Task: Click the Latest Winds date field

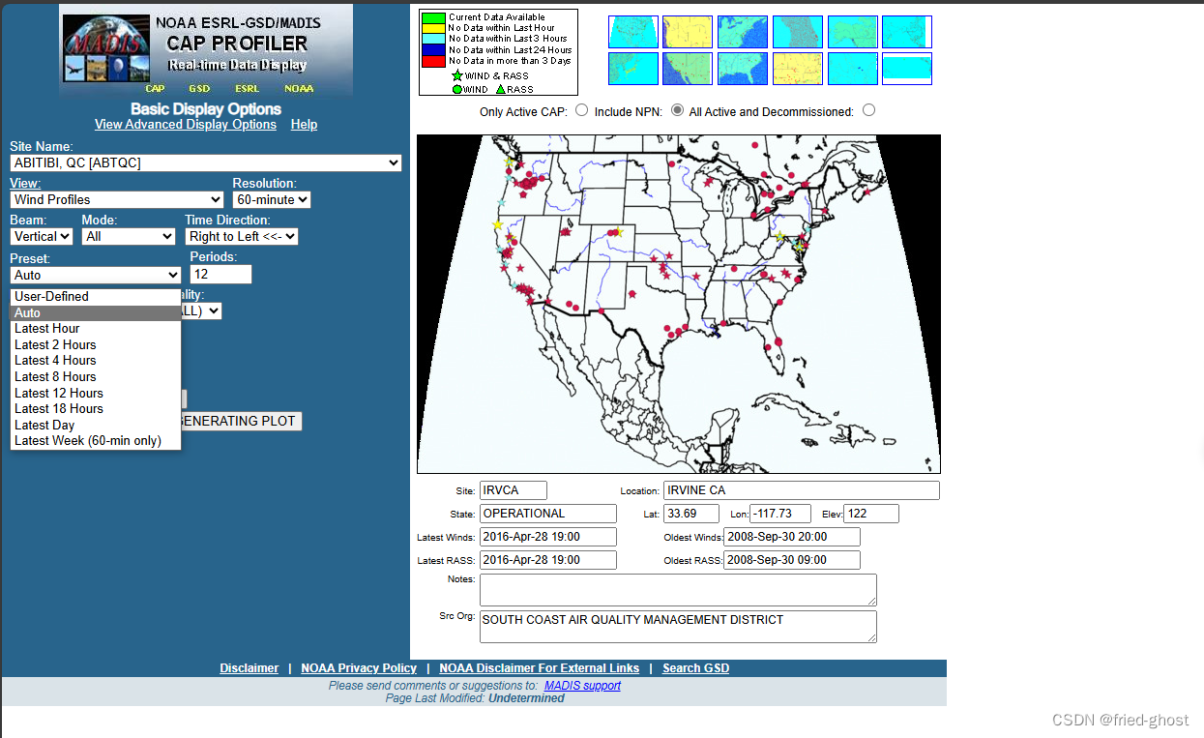Action: pos(547,537)
